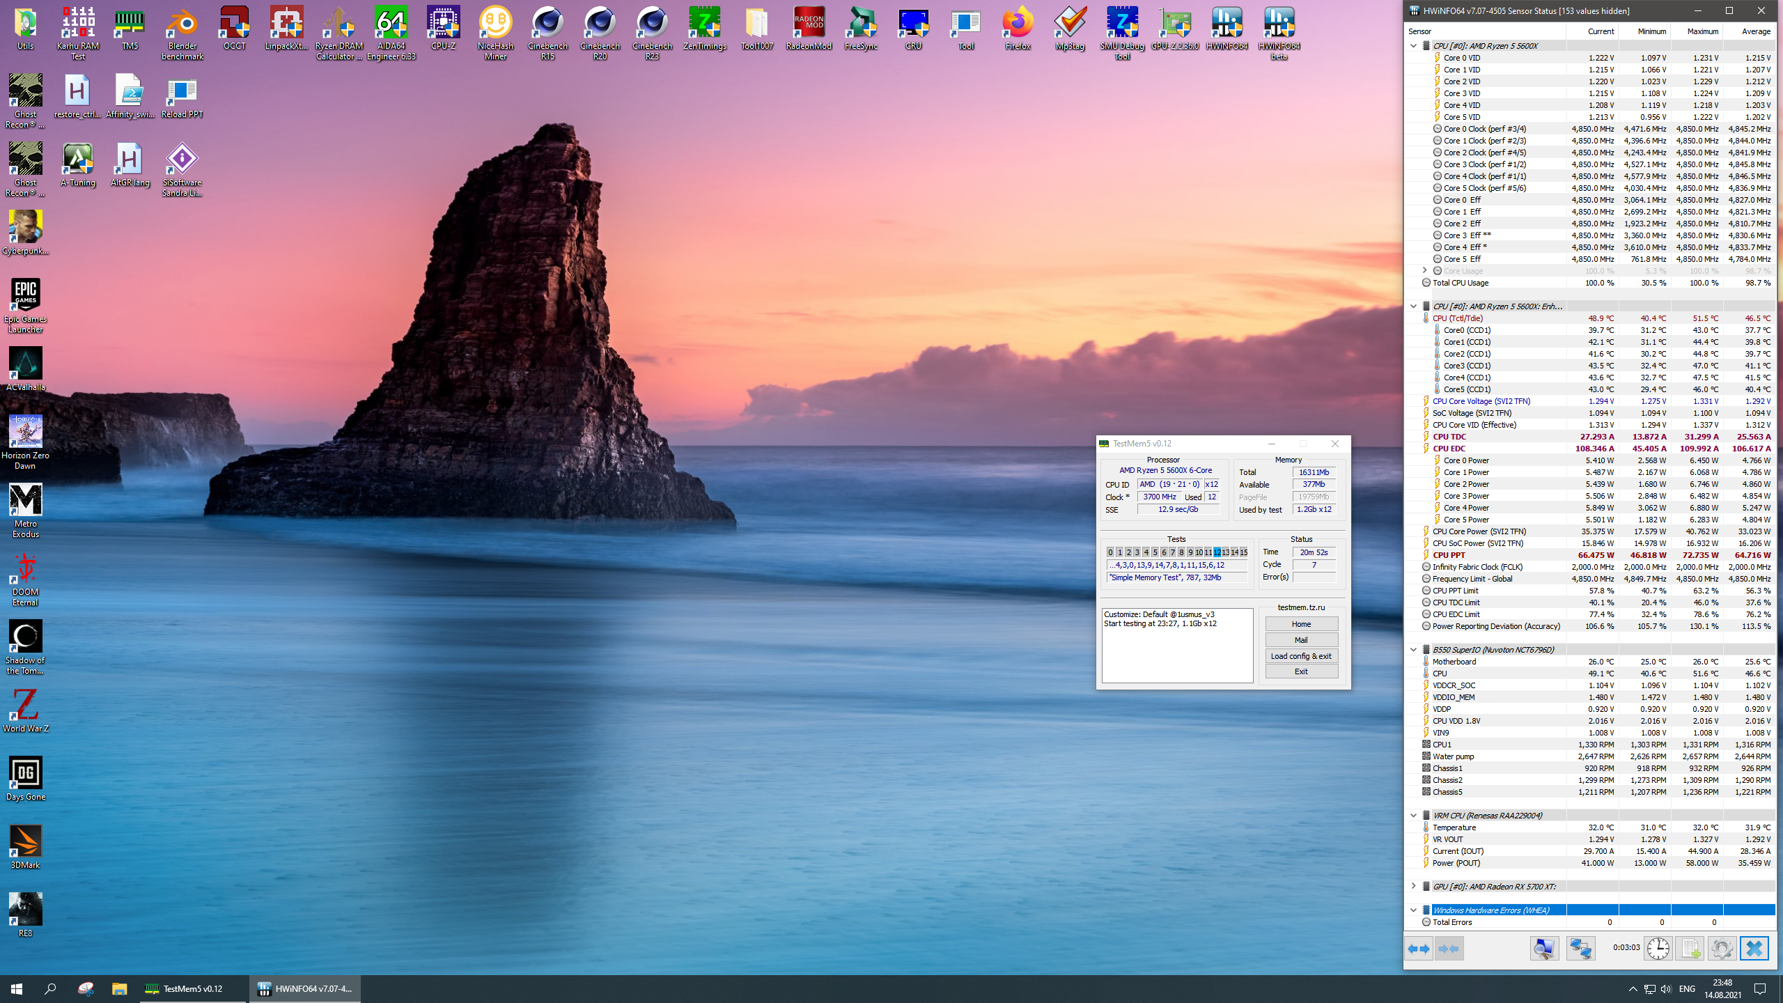1783x1003 pixels.
Task: Select the Windows Hardware Errors (WHEA) row
Action: coord(1490,910)
